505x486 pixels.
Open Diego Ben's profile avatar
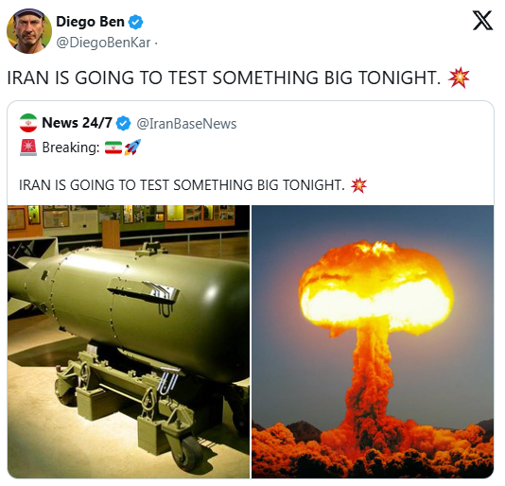coord(29,31)
